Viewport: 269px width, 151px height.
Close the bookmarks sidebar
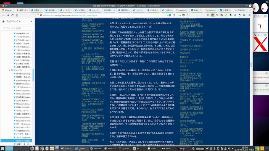31,21
